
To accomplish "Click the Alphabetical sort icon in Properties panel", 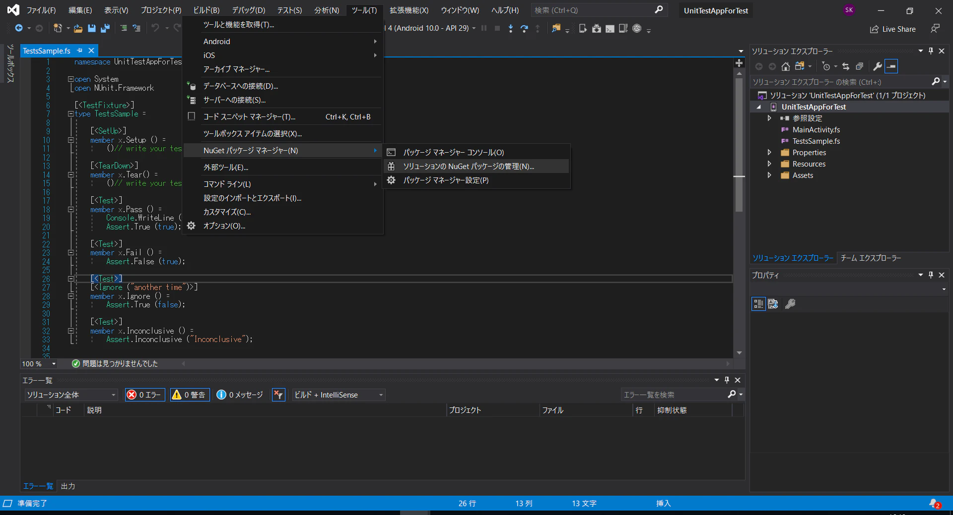I will 773,304.
